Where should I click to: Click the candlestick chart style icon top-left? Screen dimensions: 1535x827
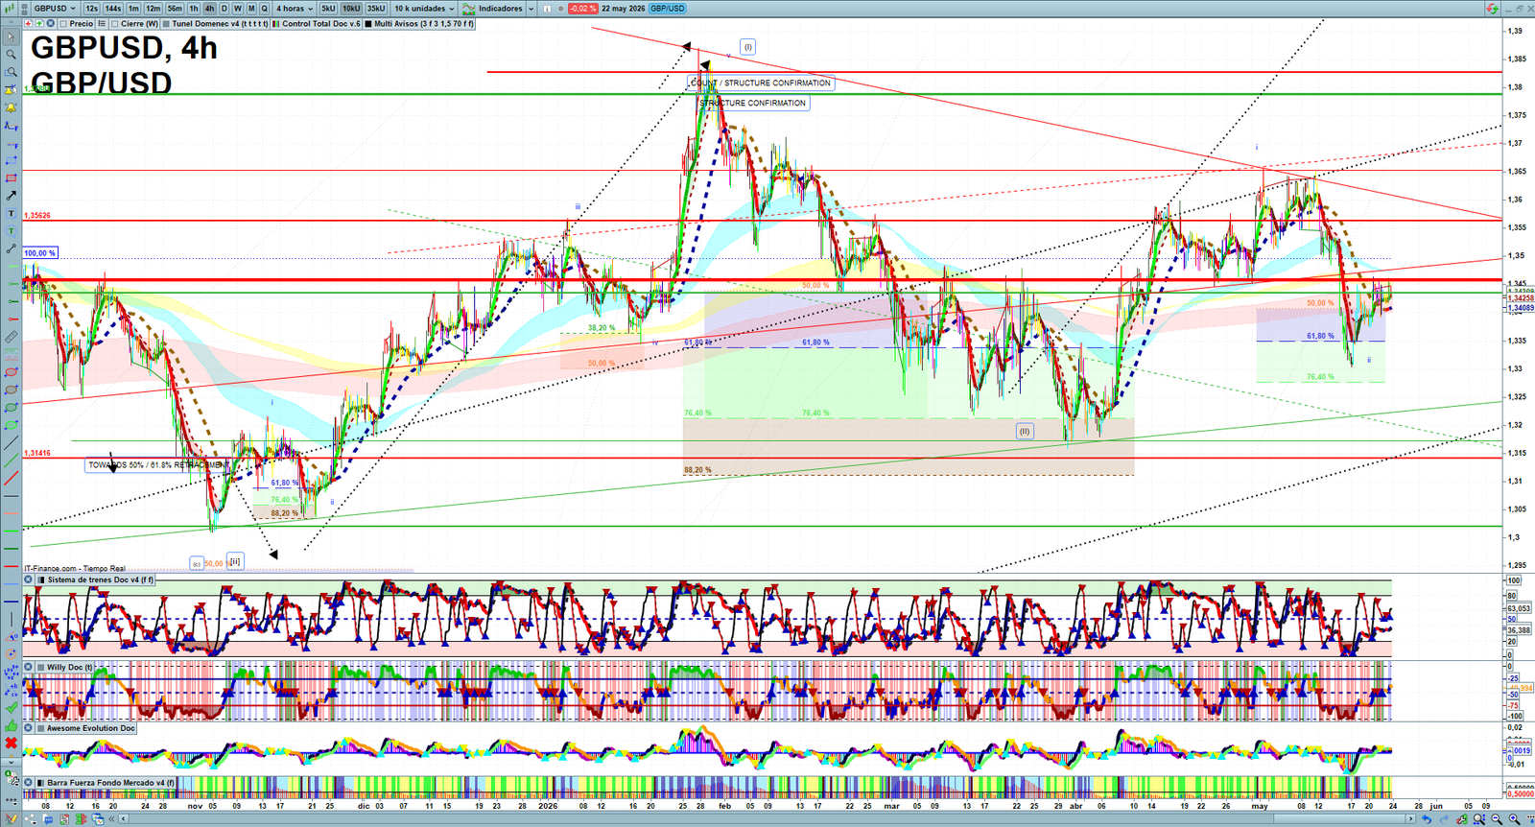click(x=10, y=9)
